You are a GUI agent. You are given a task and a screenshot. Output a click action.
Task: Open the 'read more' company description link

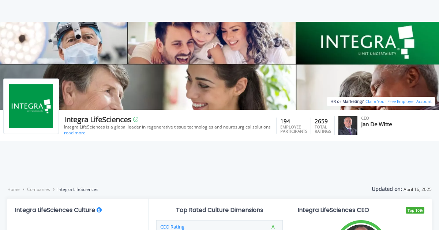click(75, 133)
